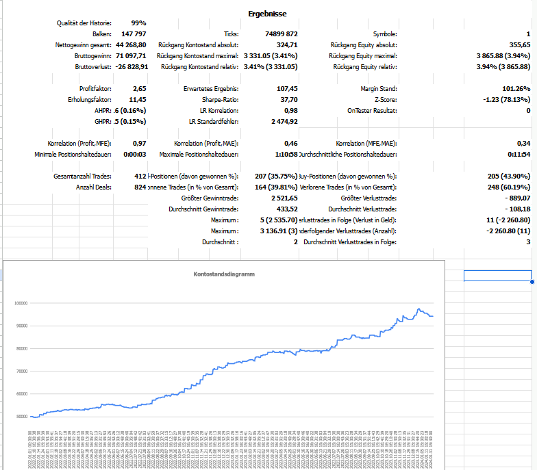Select the 207 (35.75%) positions value
The height and width of the screenshot is (470, 537).
[276, 177]
